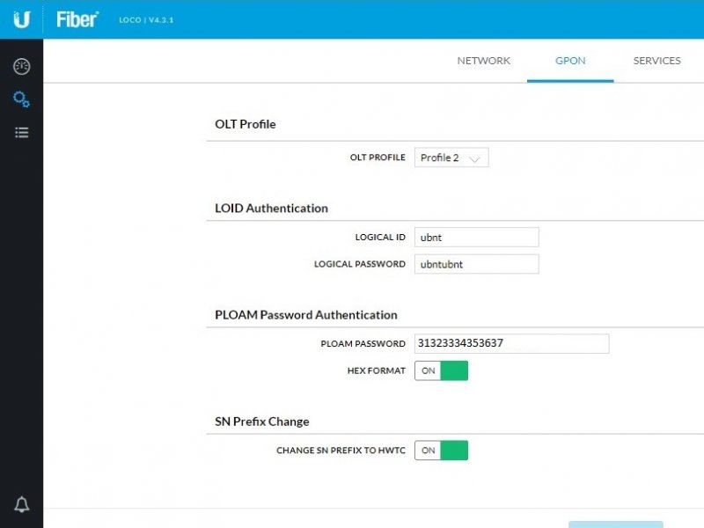704x528 pixels.
Task: Click the SN Prefix Change heading
Action: tap(262, 422)
